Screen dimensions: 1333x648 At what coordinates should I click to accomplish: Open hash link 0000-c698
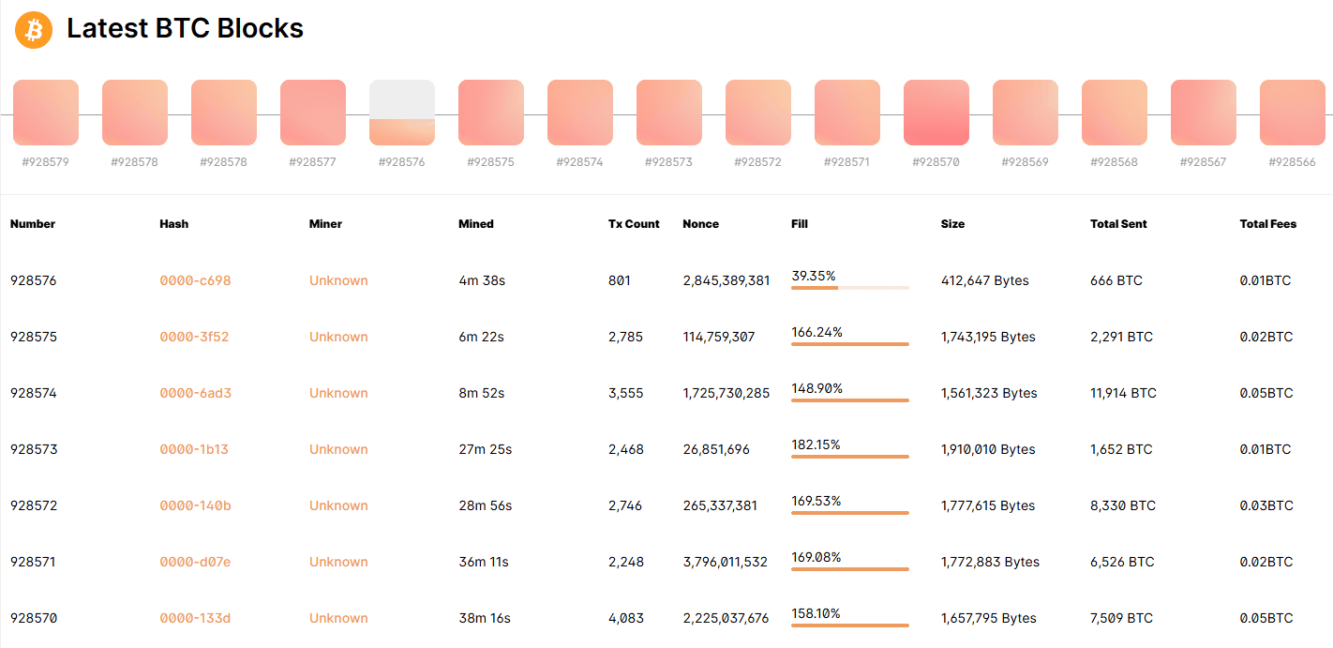195,280
